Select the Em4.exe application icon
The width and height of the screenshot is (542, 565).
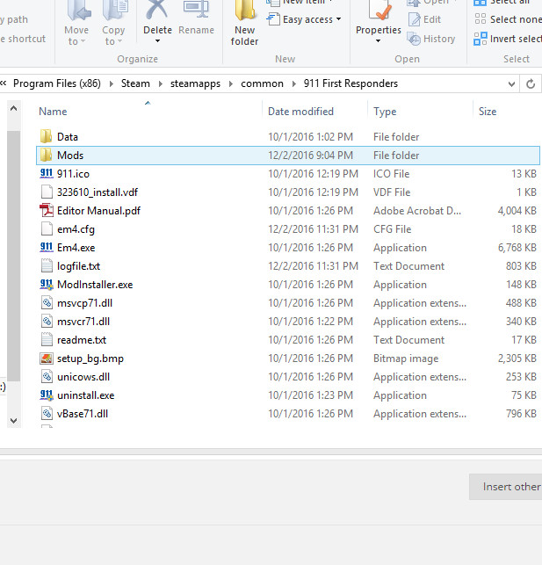point(46,247)
